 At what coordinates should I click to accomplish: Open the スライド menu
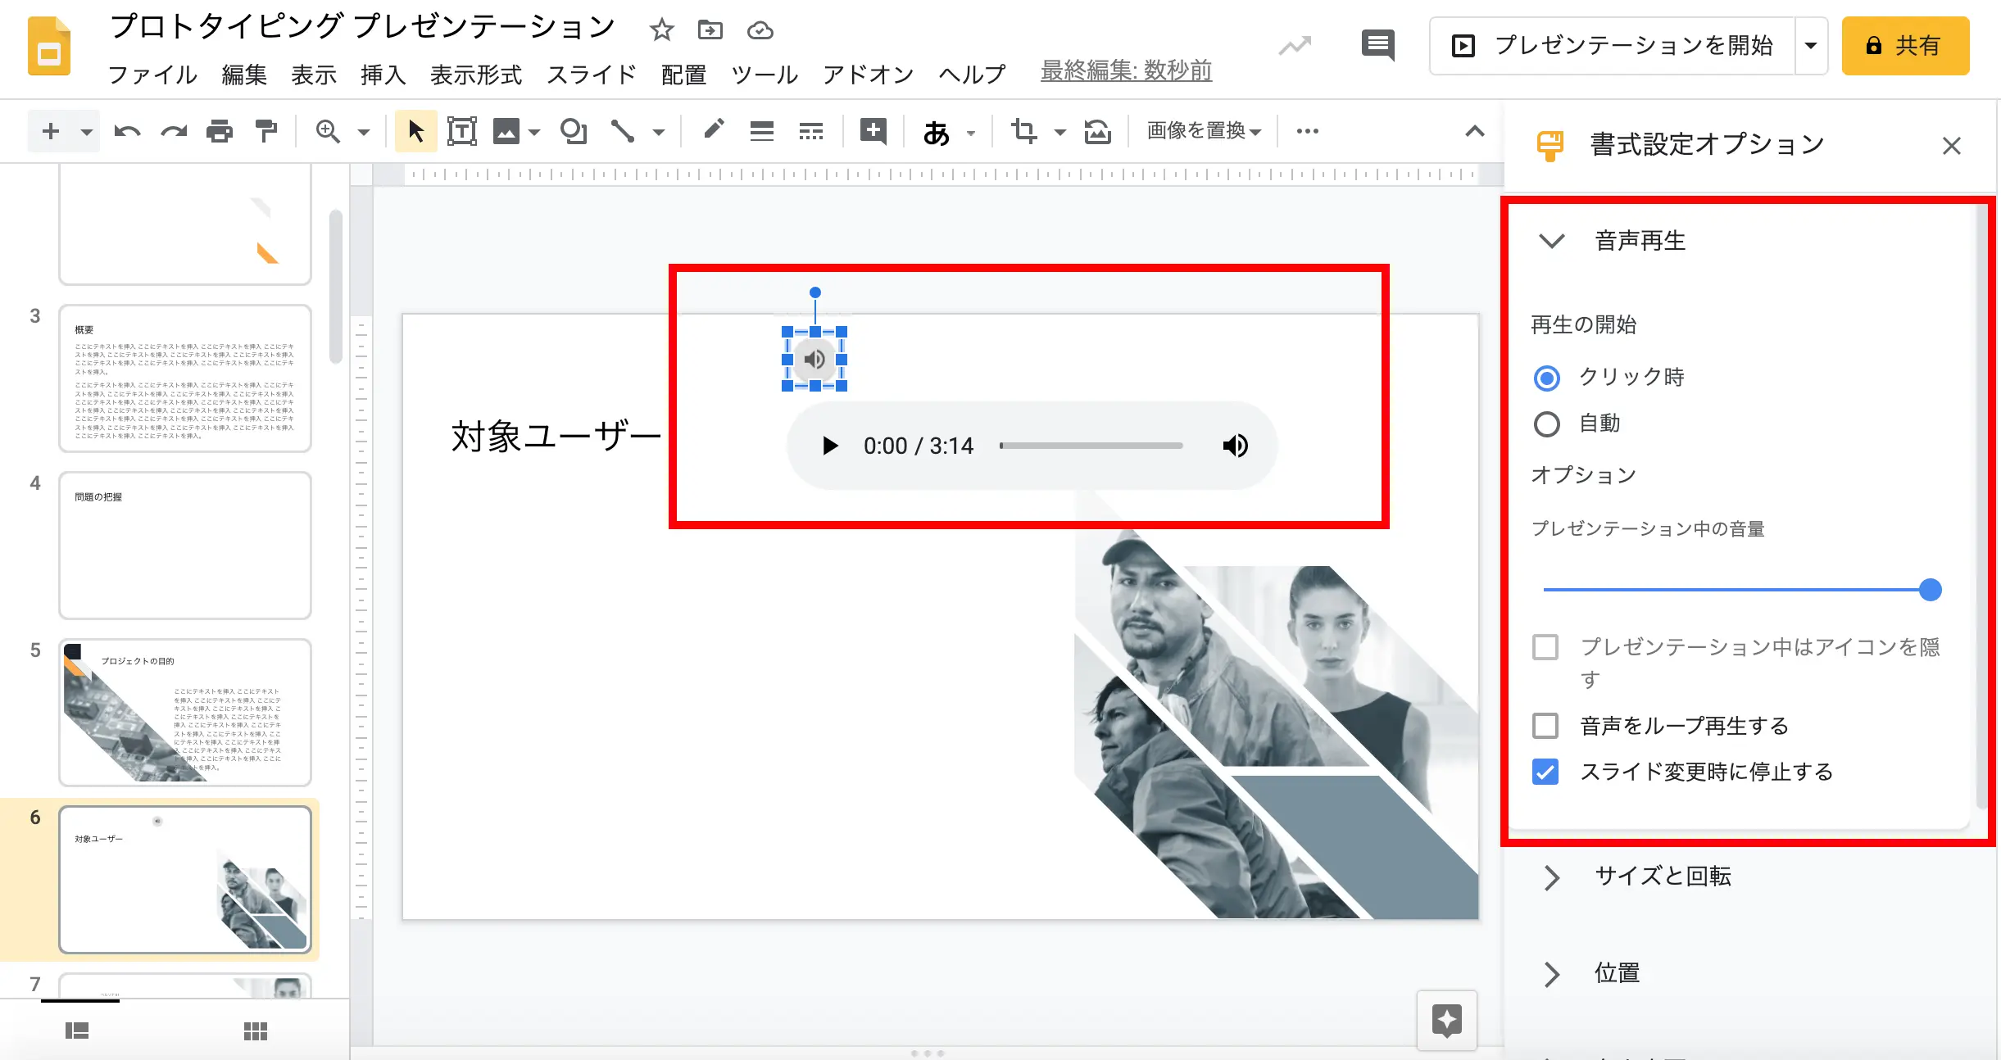pos(592,75)
